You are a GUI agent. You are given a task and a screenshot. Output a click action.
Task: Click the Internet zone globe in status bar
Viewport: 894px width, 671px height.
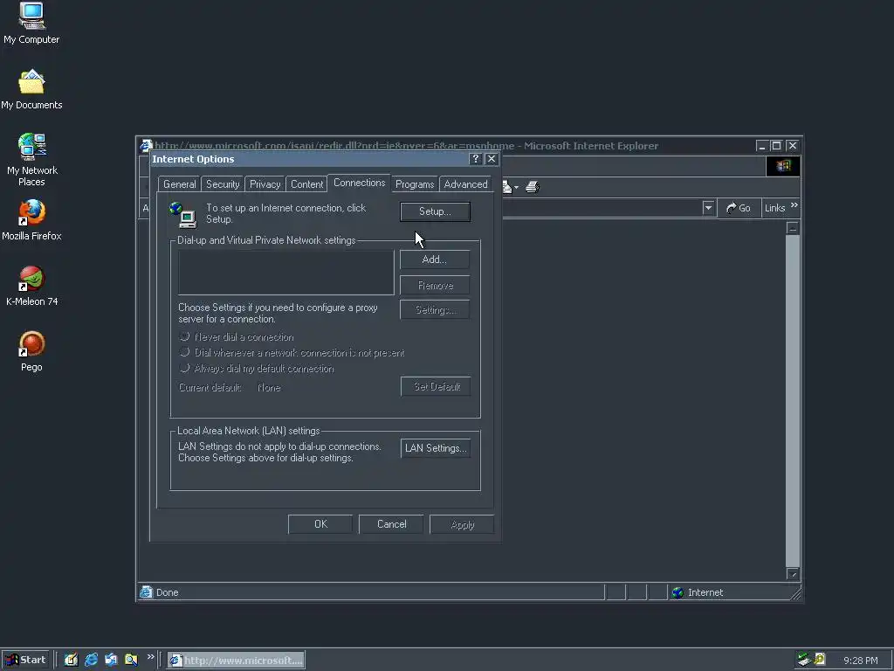[x=677, y=592]
